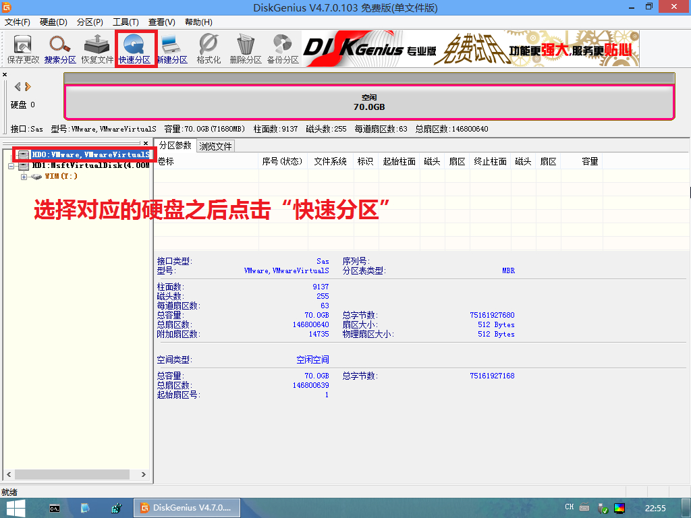Open the Tools (工具) menu

tap(126, 22)
